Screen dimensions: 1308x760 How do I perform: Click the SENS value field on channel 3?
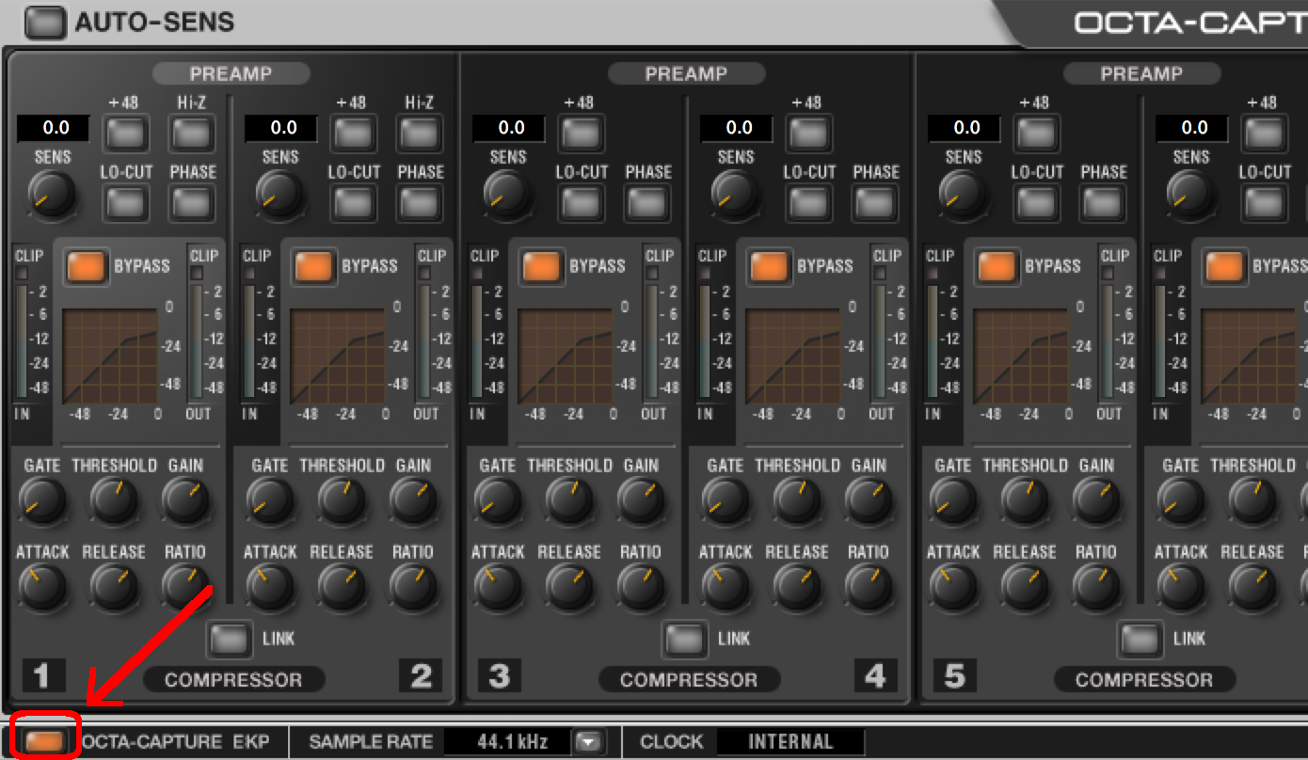[x=508, y=128]
